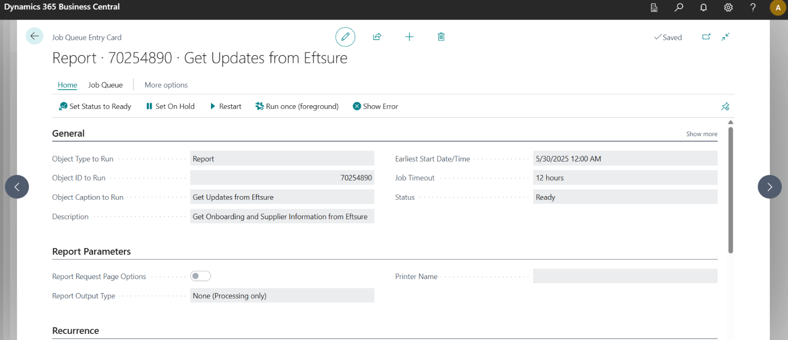The image size is (788, 340).
Task: Click Set Status to Ready
Action: [x=95, y=106]
